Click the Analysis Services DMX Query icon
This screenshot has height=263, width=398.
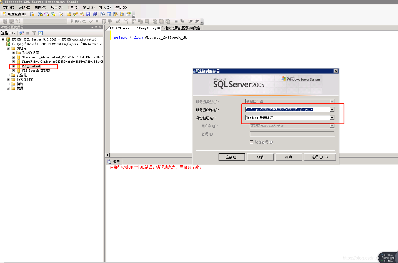point(47,14)
